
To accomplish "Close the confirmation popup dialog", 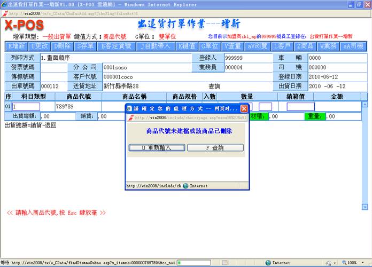I will (244, 108).
